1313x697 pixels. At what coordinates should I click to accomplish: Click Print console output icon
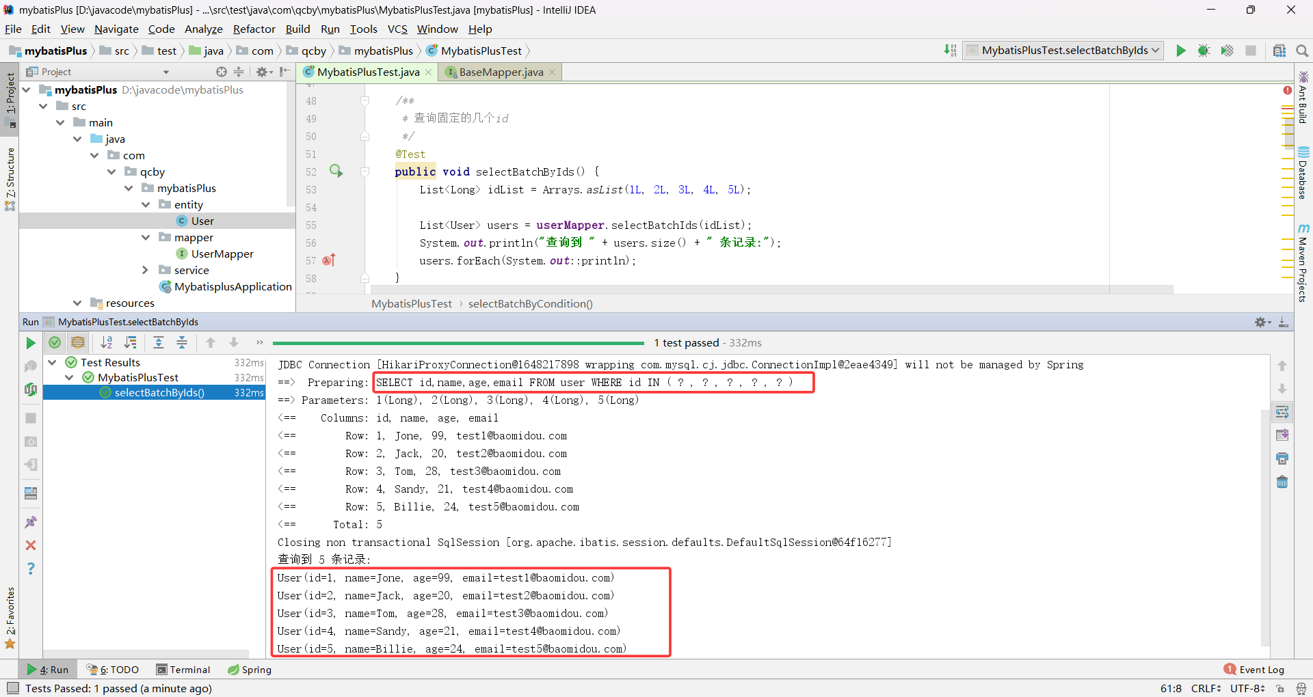(x=1282, y=459)
